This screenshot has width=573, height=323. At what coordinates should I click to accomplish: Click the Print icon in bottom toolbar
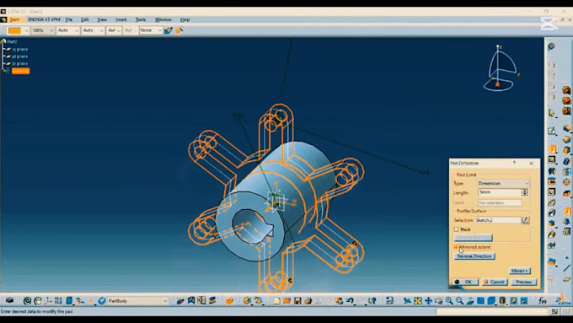point(308,301)
